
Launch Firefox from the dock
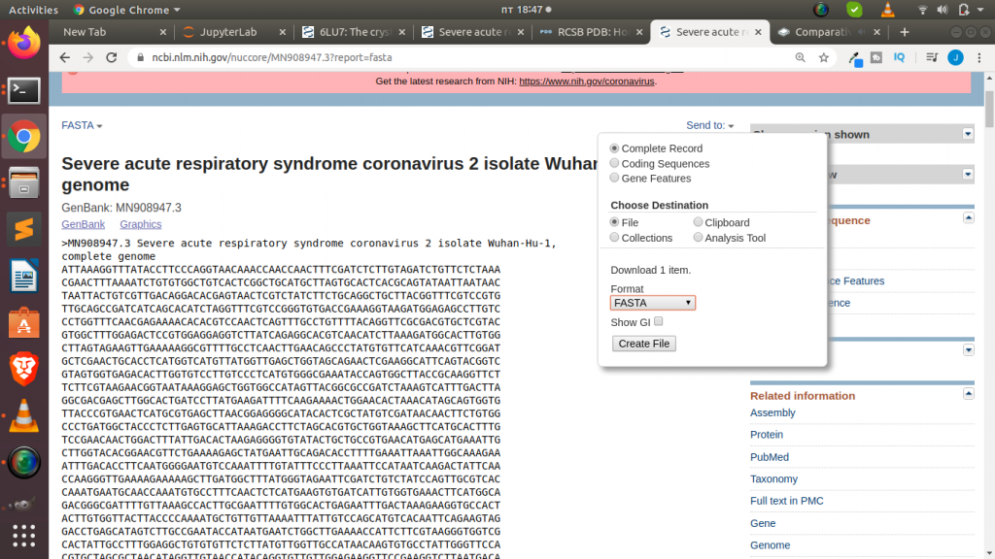click(23, 42)
